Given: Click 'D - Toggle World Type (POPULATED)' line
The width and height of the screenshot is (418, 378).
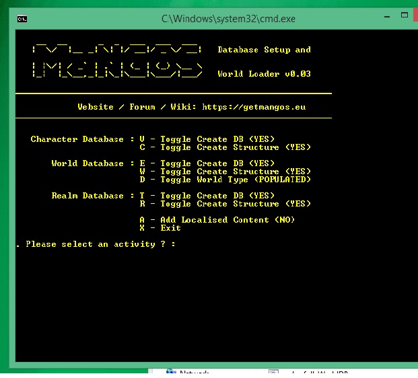Looking at the screenshot, I should 225,180.
